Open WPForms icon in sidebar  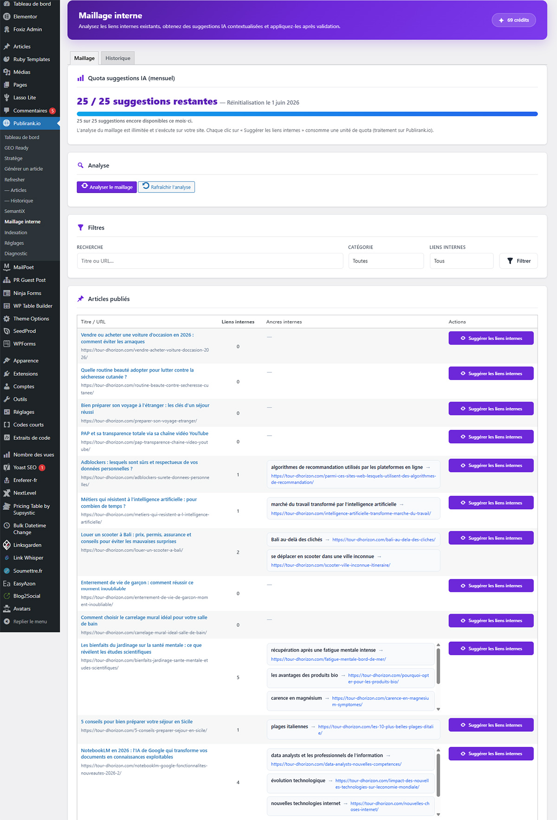pos(6,344)
